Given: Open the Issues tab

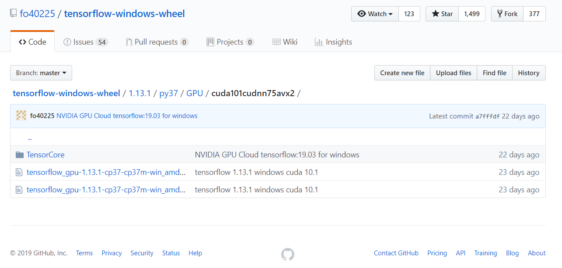Looking at the screenshot, I should (x=86, y=42).
